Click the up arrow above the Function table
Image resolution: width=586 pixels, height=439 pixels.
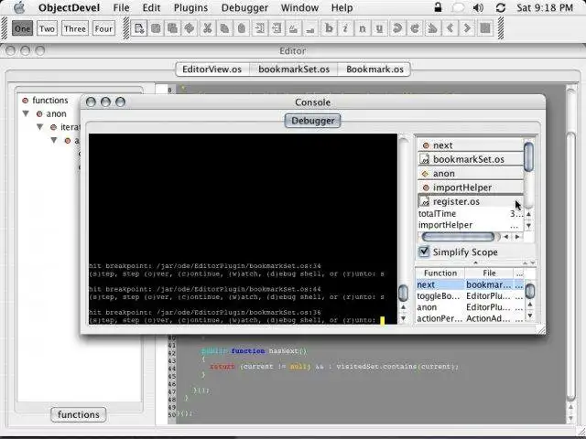pos(475,262)
